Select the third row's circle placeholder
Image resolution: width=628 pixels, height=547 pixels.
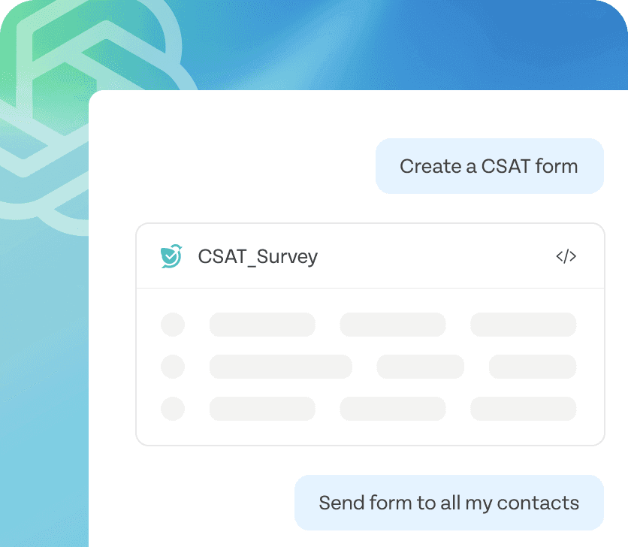pyautogui.click(x=173, y=409)
